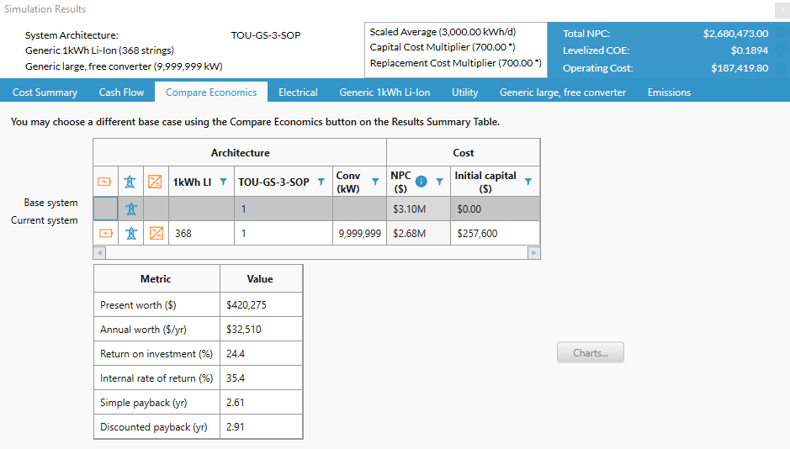Click the Operating Cost value $187,419.80
This screenshot has width=790, height=449.
point(740,68)
